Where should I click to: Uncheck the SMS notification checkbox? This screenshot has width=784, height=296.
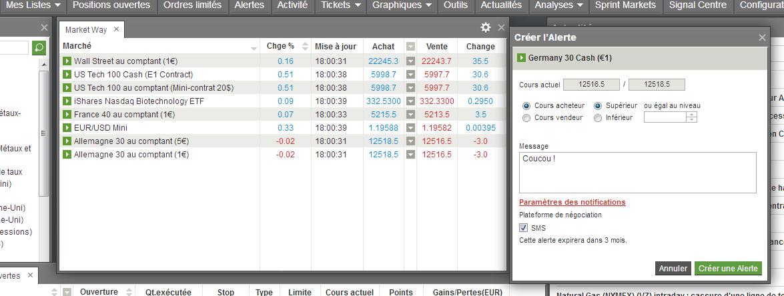click(x=524, y=227)
